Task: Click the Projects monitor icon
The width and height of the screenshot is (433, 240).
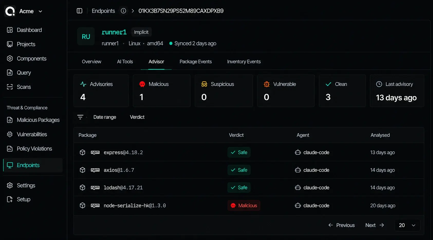Action: pyautogui.click(x=10, y=44)
